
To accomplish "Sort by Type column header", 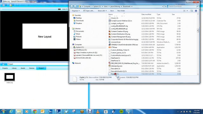I will (x=158, y=14).
